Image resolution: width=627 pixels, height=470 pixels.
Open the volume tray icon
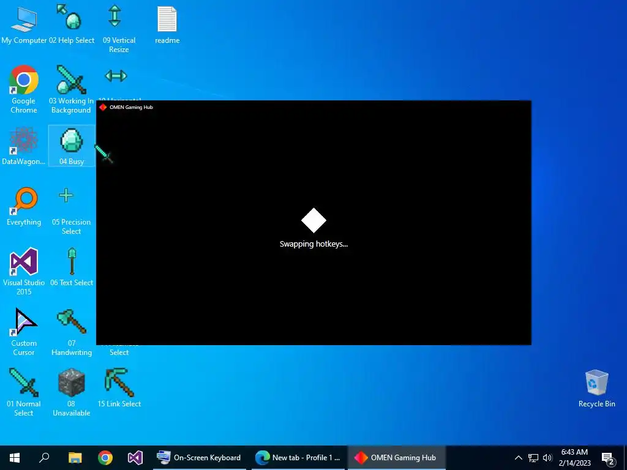(547, 458)
